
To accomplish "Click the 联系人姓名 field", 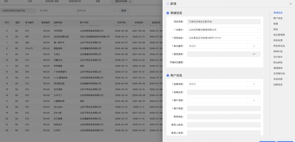I will (x=224, y=125).
